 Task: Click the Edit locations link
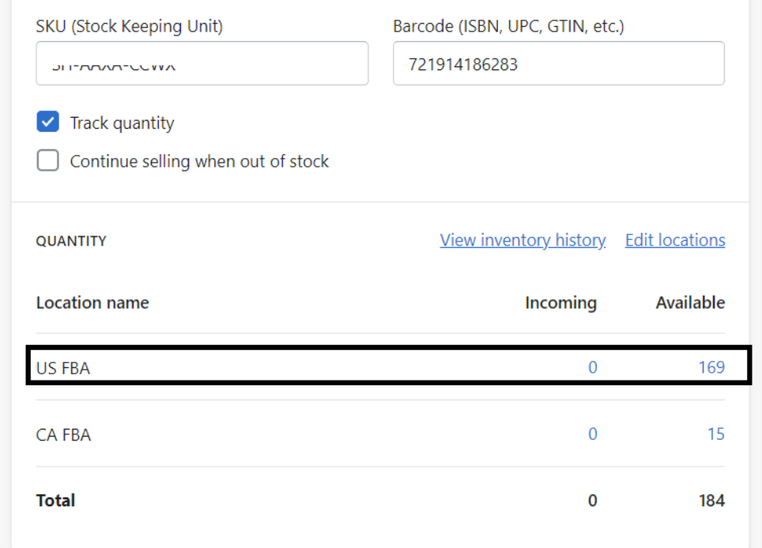click(675, 240)
